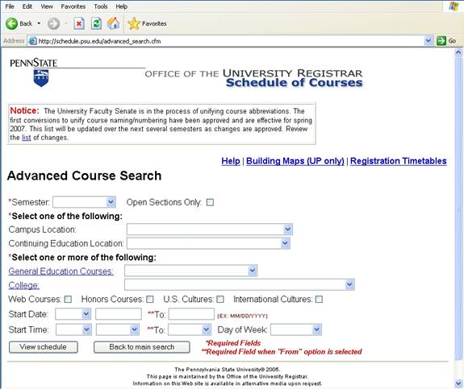Click Back to main search button
Viewport: 464px width, 389px height.
point(142,347)
